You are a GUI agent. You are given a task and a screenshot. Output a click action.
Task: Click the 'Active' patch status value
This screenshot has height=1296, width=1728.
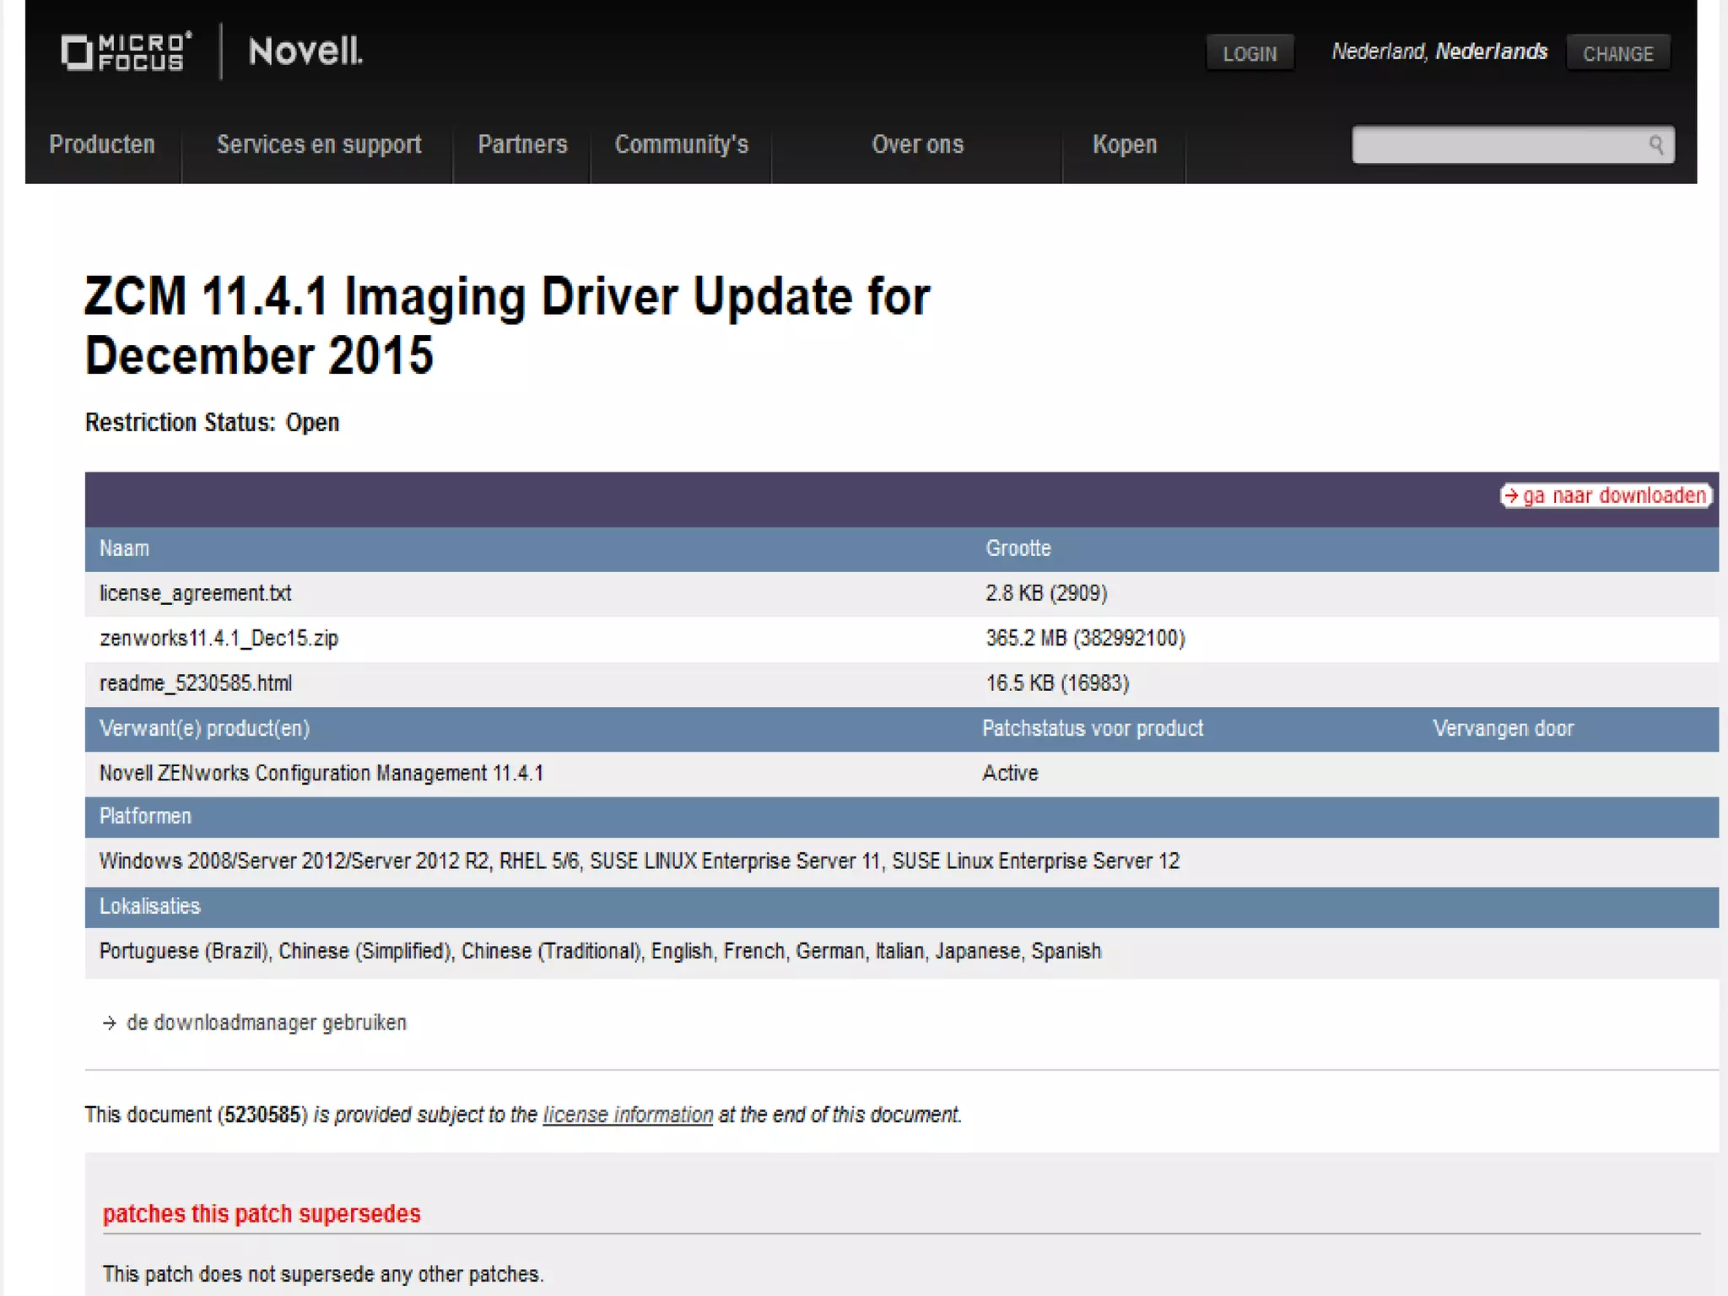point(1010,773)
